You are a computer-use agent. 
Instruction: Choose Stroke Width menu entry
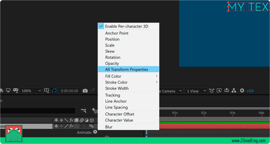pyautogui.click(x=128, y=88)
